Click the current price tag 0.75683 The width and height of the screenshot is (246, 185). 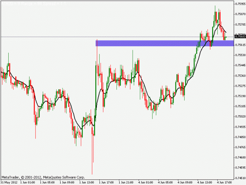tap(240, 37)
